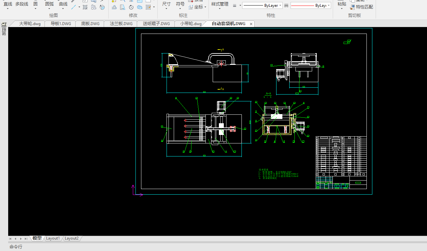Toggle the panel icon left of file tabs

(4, 24)
